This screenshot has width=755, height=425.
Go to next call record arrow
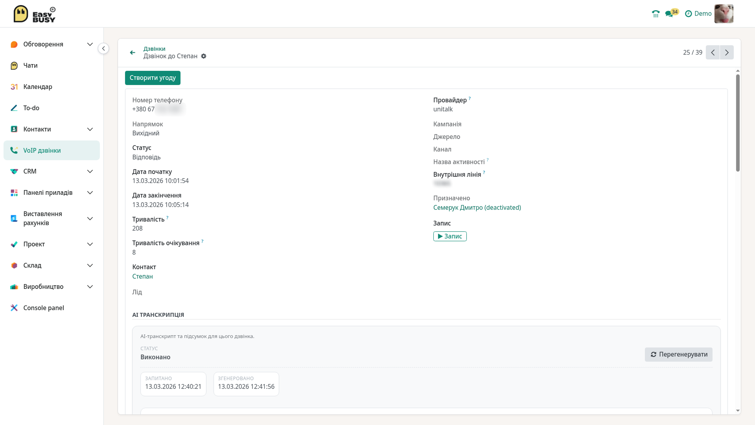coord(727,52)
